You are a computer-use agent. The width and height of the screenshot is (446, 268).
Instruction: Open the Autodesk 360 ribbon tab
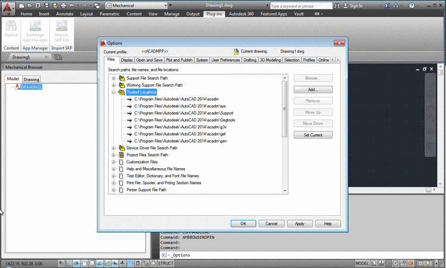[x=241, y=14]
